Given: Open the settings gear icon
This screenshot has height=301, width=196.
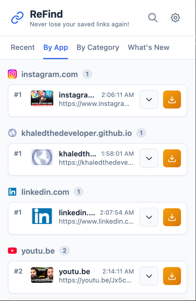Looking at the screenshot, I should (x=175, y=18).
